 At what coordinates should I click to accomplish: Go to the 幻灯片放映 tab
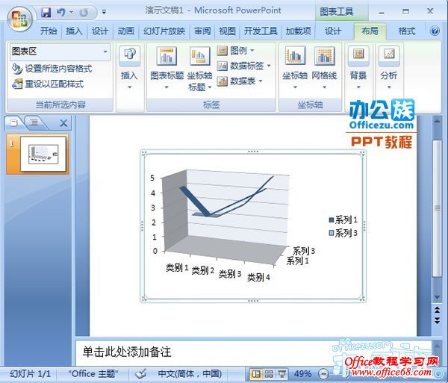(x=164, y=31)
